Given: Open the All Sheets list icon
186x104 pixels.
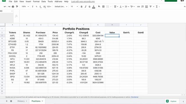Looking at the screenshot, I should (x=11, y=101).
